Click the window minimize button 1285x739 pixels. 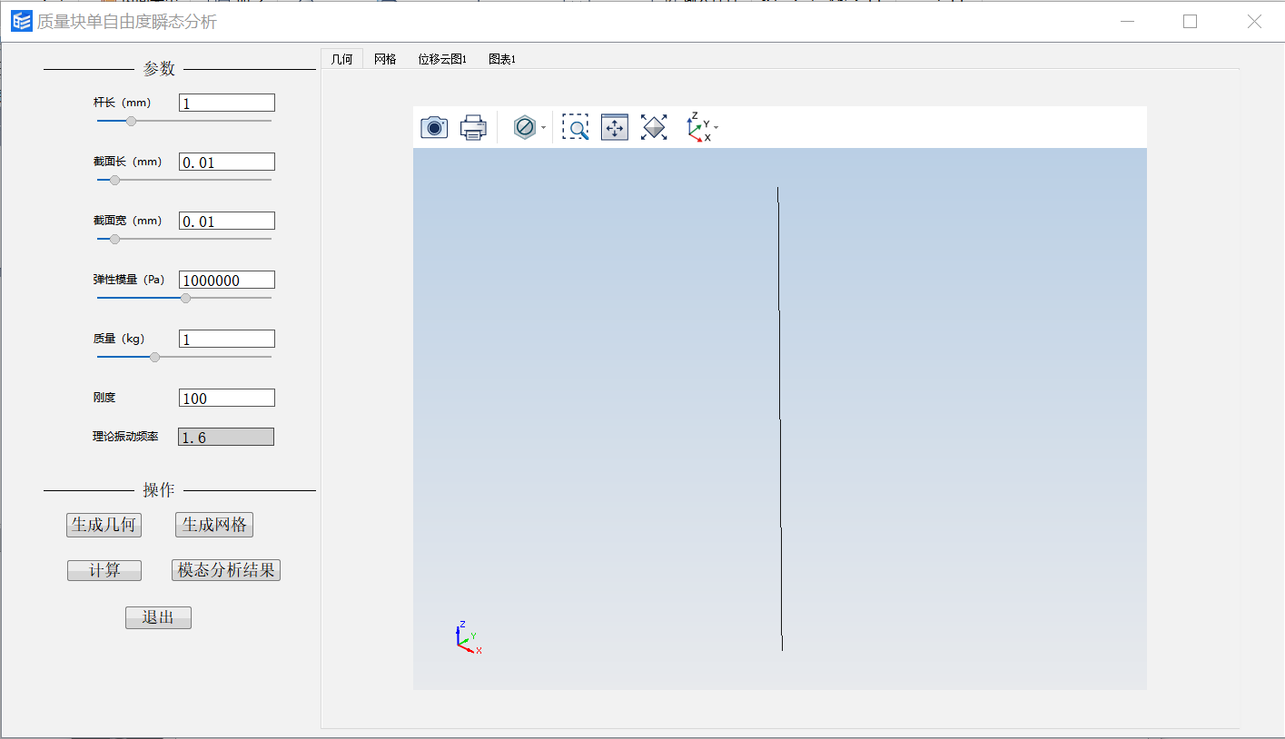pyautogui.click(x=1128, y=22)
